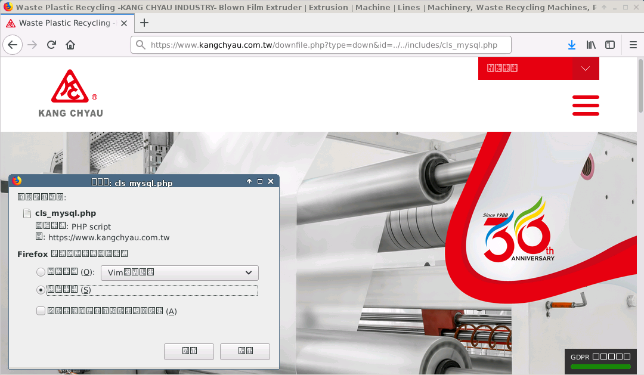Go back with the browser back arrow

[x=13, y=45]
